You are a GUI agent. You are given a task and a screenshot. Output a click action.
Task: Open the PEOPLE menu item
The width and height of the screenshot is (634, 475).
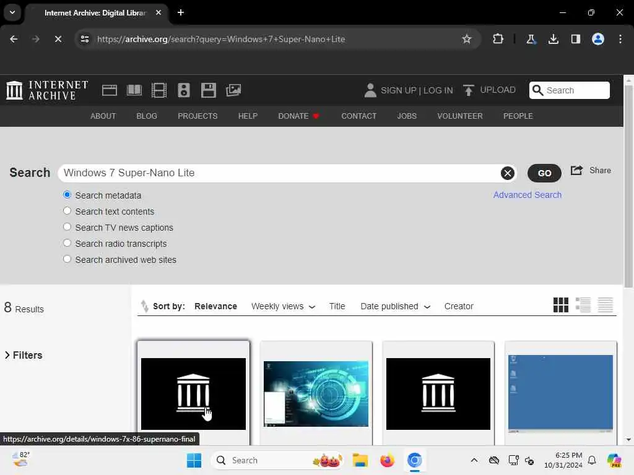coord(518,116)
